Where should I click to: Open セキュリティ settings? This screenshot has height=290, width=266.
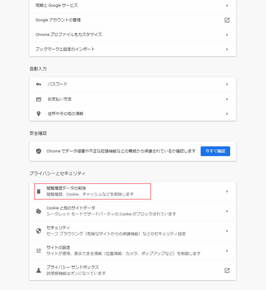133,231
